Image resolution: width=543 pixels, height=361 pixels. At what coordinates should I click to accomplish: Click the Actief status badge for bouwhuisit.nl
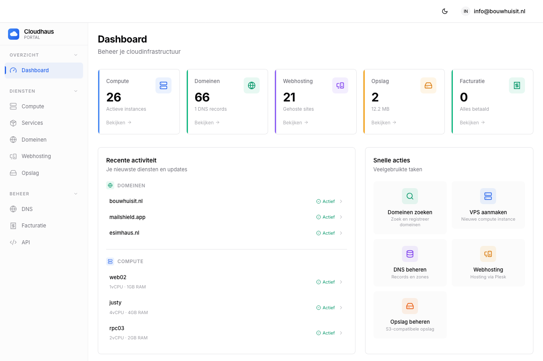click(325, 201)
